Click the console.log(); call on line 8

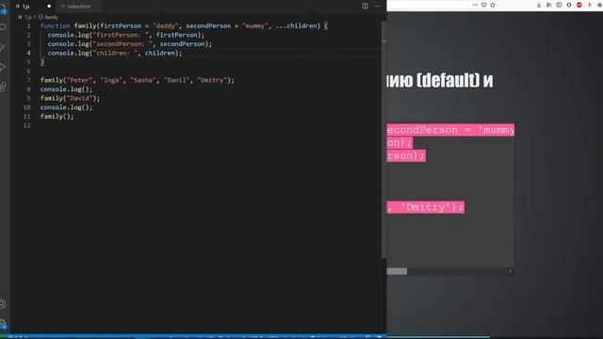[x=67, y=89]
